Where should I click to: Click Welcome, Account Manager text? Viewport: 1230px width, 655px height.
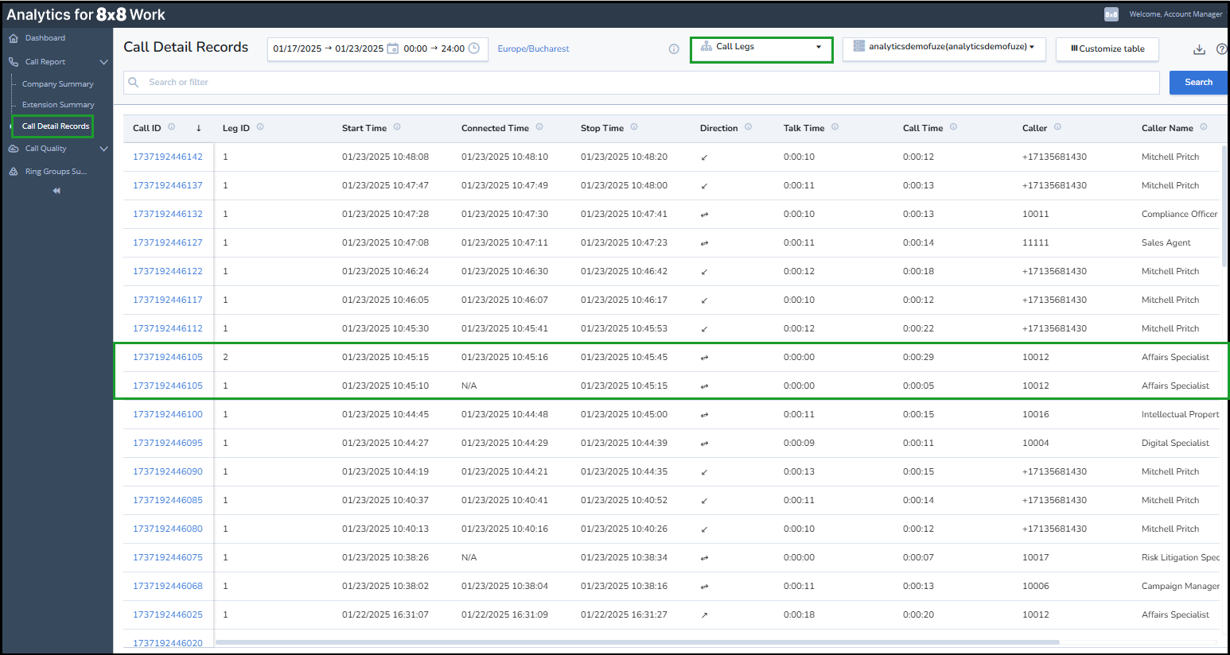(1175, 14)
